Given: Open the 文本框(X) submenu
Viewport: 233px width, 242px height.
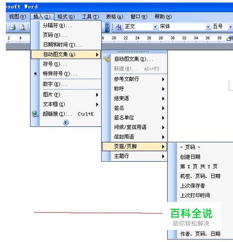Looking at the screenshot, I should click(x=66, y=105).
